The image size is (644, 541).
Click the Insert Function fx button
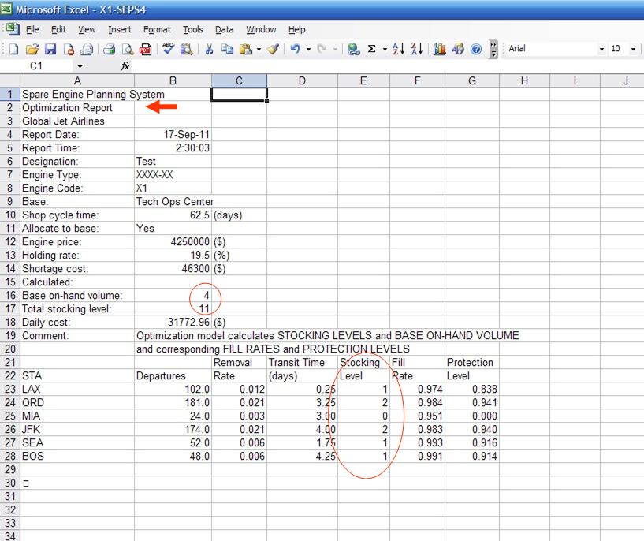[x=125, y=66]
